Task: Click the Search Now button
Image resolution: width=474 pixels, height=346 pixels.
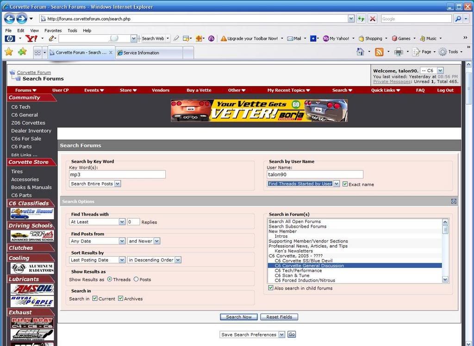Action: (239, 317)
